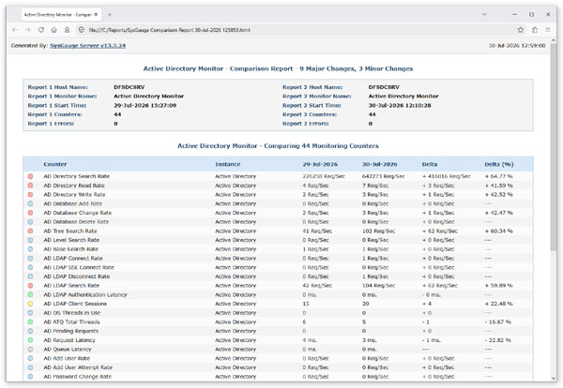Image resolution: width=563 pixels, height=388 pixels.
Task: Click the + 416016 Req/Sec delta value
Action: 447,176
